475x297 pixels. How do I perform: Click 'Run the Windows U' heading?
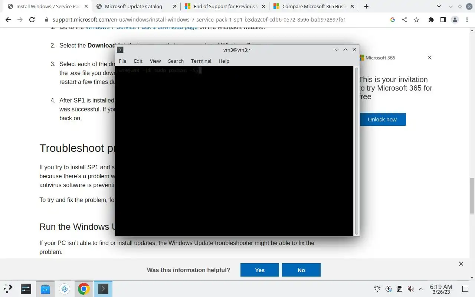pyautogui.click(x=77, y=226)
